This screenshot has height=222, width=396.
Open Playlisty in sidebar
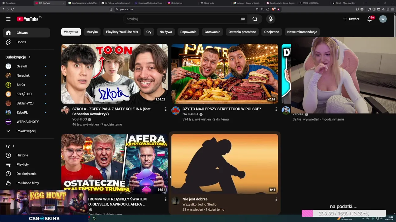(26, 165)
